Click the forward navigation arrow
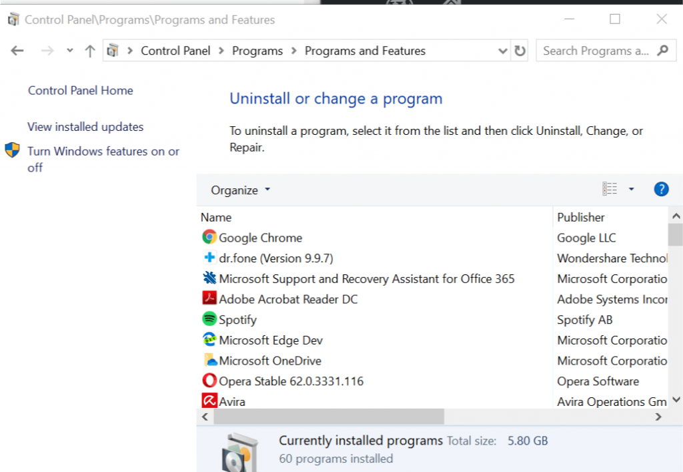 point(47,51)
